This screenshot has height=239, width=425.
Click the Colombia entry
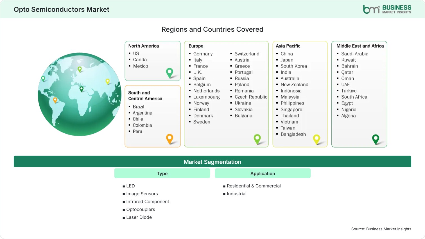[x=142, y=125]
